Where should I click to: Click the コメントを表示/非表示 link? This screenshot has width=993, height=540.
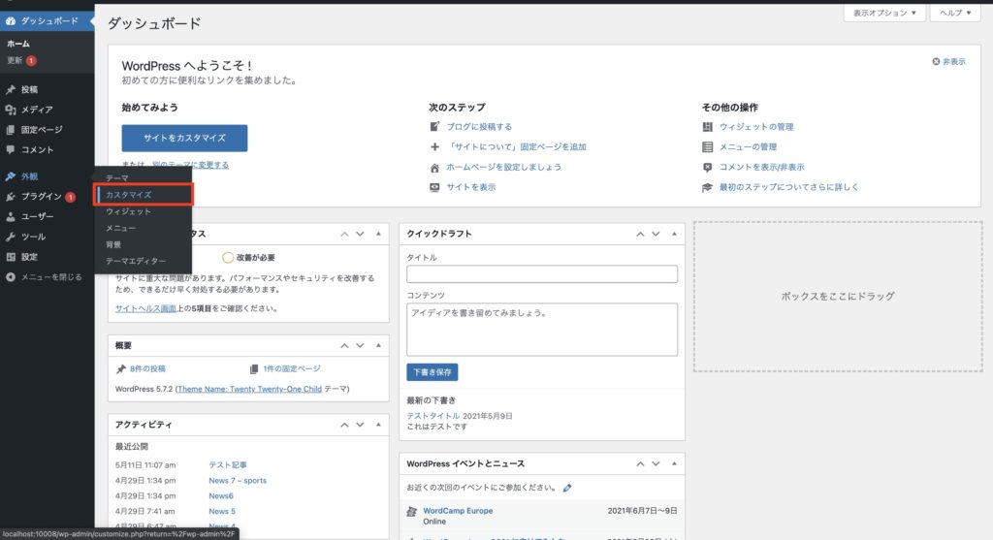[x=762, y=167]
